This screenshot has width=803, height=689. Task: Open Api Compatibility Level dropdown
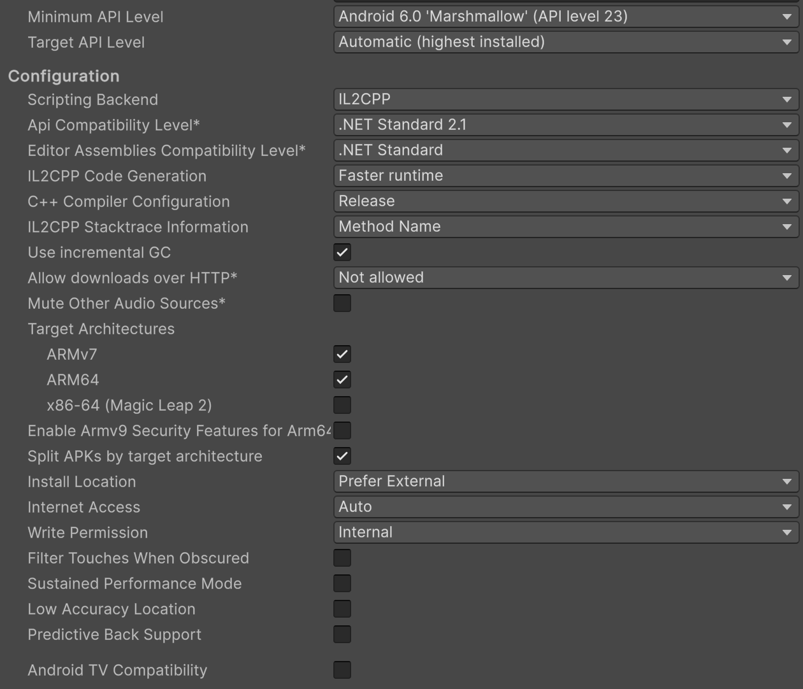pyautogui.click(x=565, y=125)
